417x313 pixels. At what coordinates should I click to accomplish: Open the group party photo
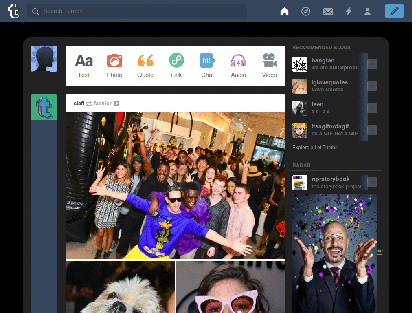[x=176, y=186]
